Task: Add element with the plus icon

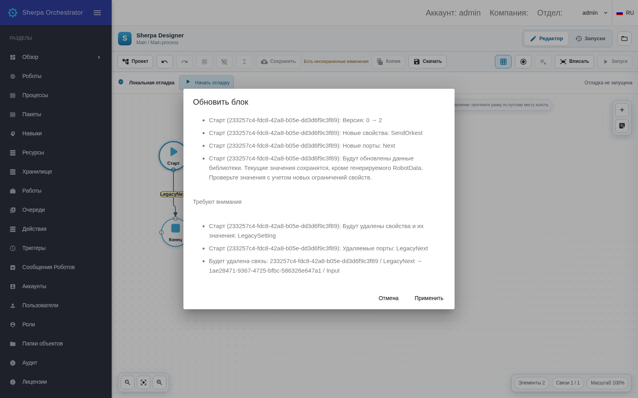Action: pyautogui.click(x=622, y=110)
